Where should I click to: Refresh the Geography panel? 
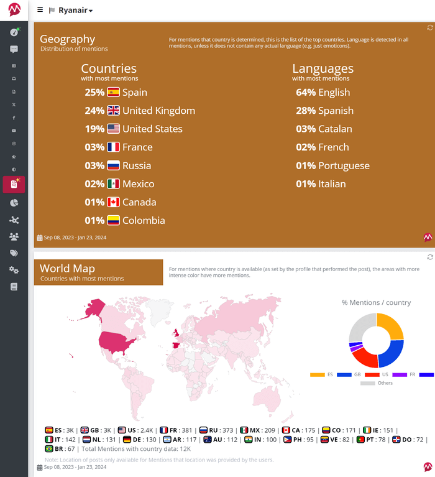coord(430,28)
